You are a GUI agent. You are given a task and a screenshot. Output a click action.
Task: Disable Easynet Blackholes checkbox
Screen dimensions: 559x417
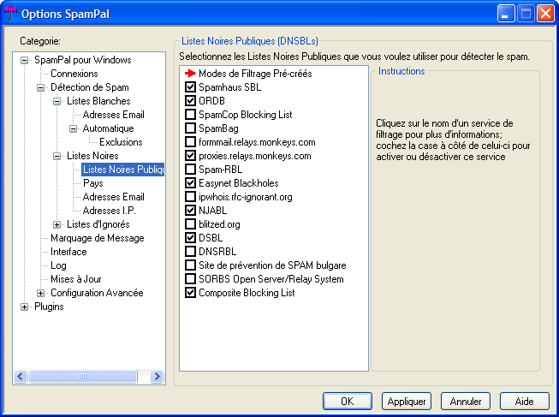190,183
